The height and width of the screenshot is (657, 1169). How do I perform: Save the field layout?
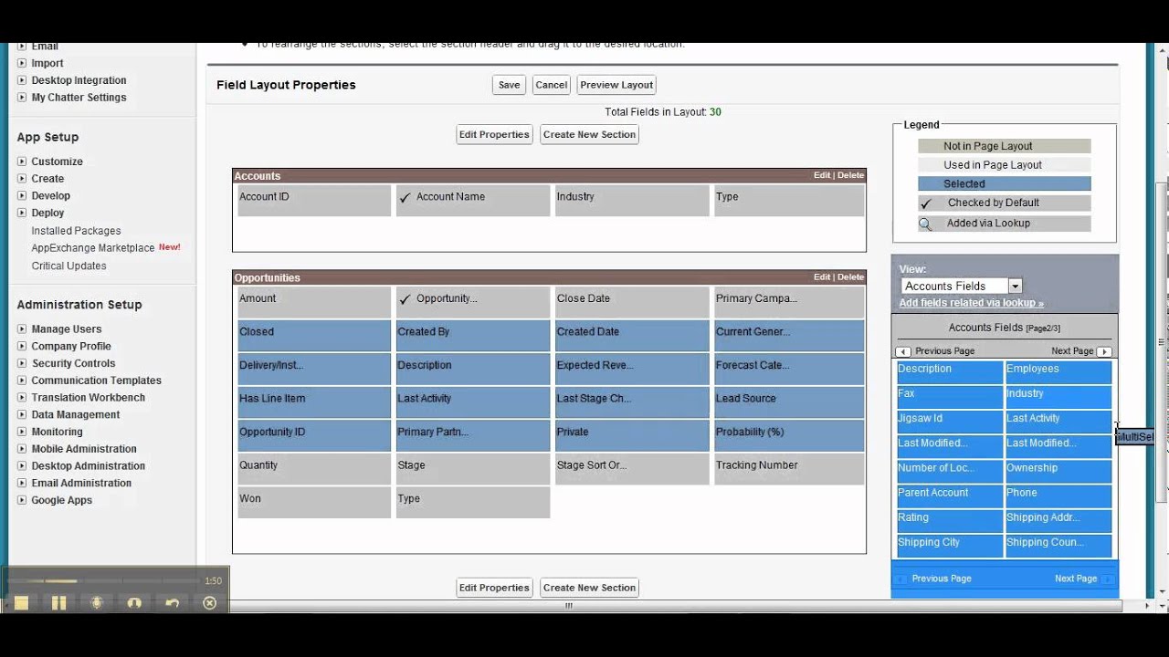click(509, 85)
